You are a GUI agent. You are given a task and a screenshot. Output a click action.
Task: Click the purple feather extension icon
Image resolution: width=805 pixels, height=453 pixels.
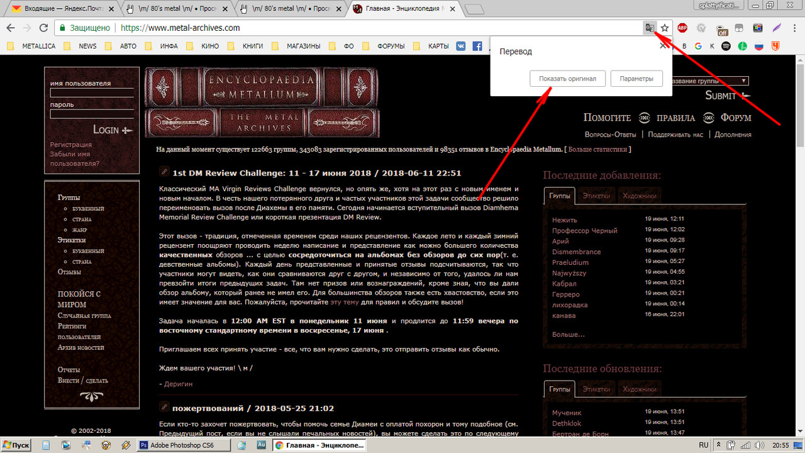[777, 28]
